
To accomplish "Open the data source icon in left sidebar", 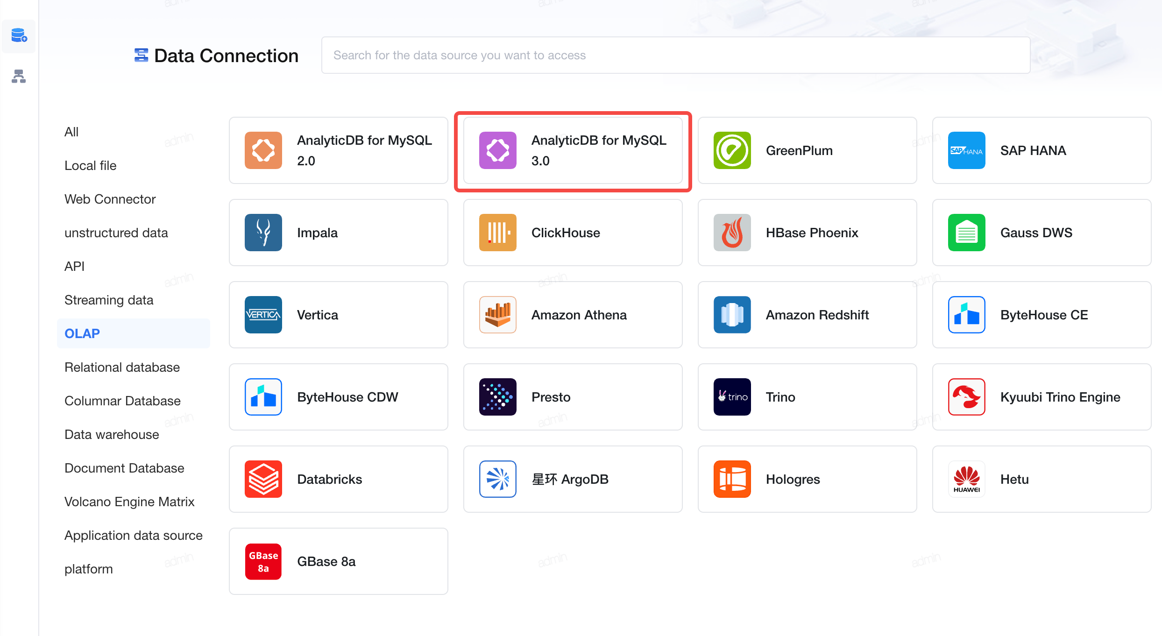I will click(19, 36).
